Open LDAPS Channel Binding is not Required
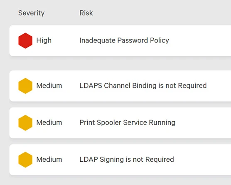Image resolution: width=231 pixels, height=185 pixels. (x=143, y=86)
